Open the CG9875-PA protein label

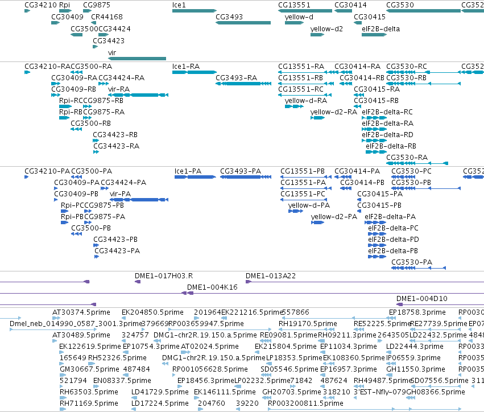point(105,217)
